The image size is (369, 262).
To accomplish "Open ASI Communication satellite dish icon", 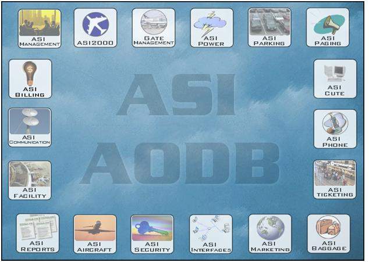I will pyautogui.click(x=30, y=127).
